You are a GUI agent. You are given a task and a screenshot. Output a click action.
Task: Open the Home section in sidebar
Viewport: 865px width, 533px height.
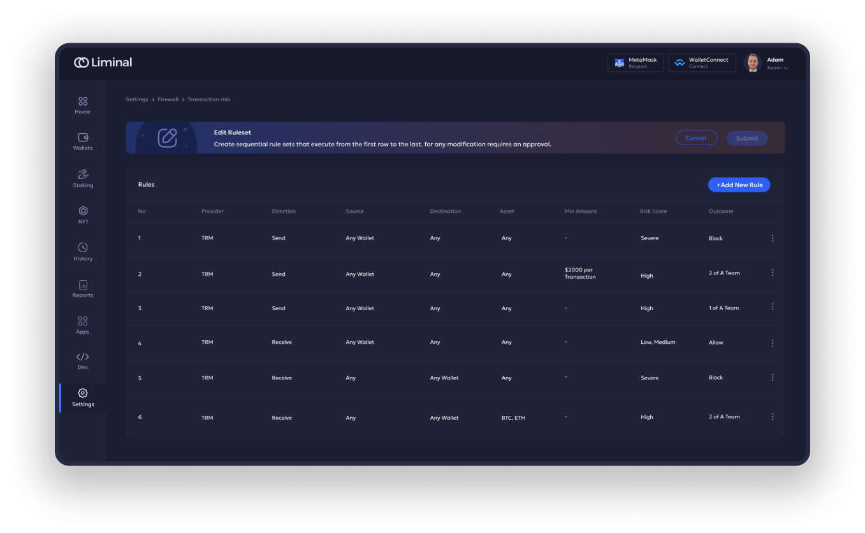(83, 102)
